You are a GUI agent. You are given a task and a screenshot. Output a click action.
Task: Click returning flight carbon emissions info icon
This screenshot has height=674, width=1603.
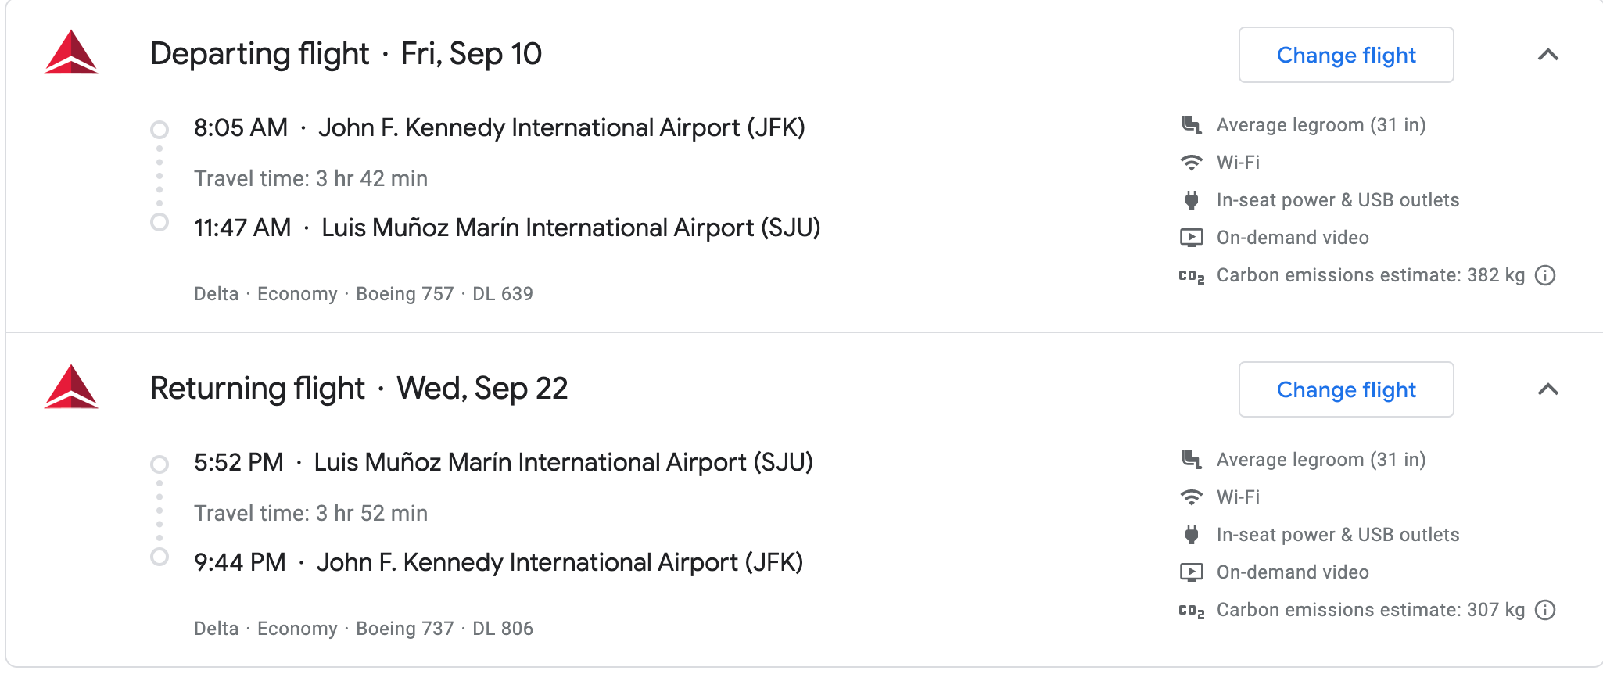coord(1545,610)
